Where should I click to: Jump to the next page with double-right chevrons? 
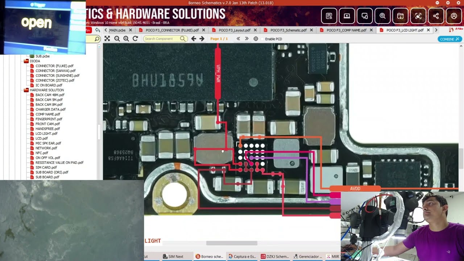[x=246, y=39]
